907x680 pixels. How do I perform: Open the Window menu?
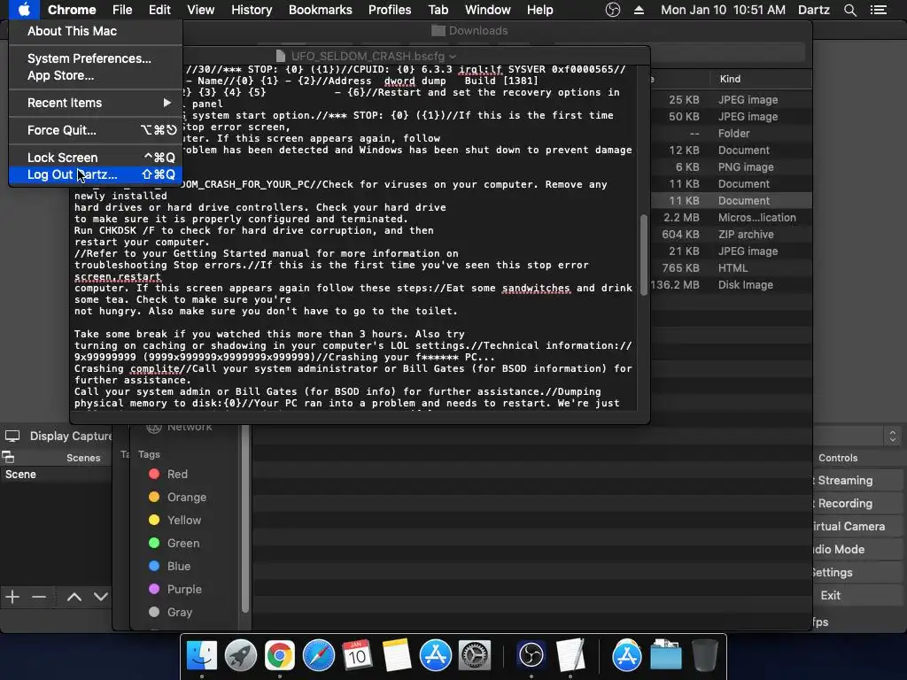point(488,10)
